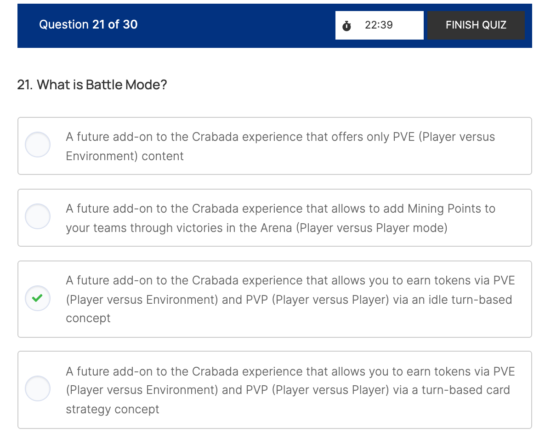545x440 pixels.
Task: Select the radio button for PVE-only content
Action: 38,145
